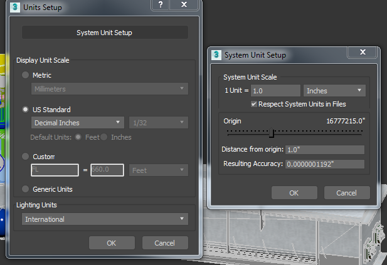387x265 pixels.
Task: Click Cancel in Units Setup dialog
Action: click(165, 243)
